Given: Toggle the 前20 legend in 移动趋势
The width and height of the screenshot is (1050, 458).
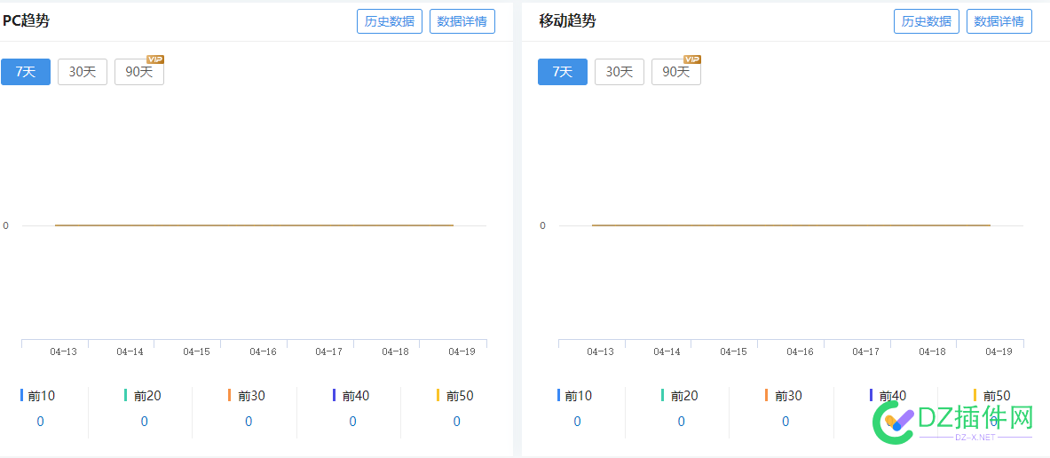Looking at the screenshot, I should [680, 396].
